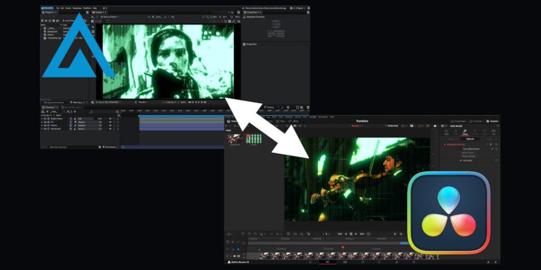541x270 pixels.
Task: Open the Project 1 panel dropdown
Action: 55,12
